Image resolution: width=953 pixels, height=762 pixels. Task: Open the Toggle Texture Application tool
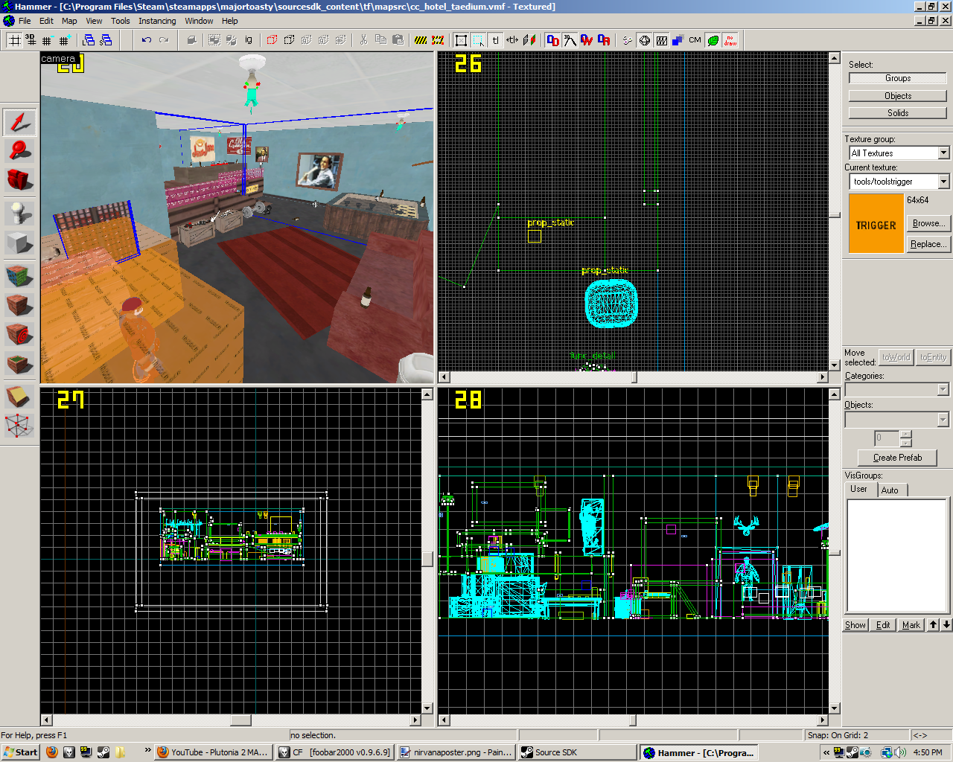[x=19, y=276]
